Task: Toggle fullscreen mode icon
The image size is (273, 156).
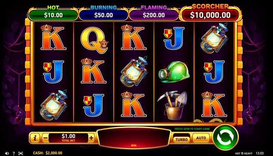Action: pyautogui.click(x=20, y=153)
